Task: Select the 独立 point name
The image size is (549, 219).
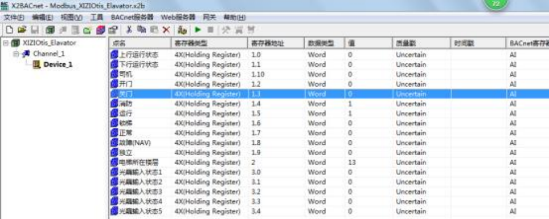Action: tap(126, 153)
